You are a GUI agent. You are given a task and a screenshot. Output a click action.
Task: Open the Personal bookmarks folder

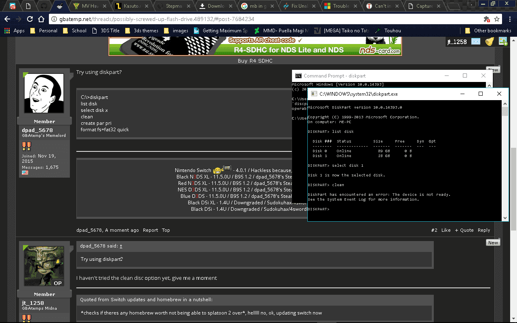44,31
